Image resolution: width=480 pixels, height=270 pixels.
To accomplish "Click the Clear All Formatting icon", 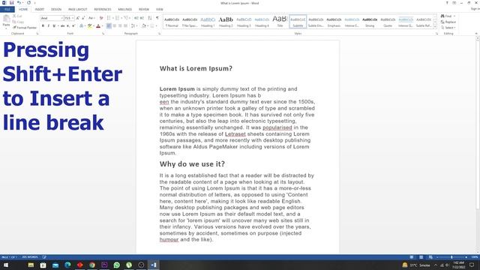I will pyautogui.click(x=101, y=18).
